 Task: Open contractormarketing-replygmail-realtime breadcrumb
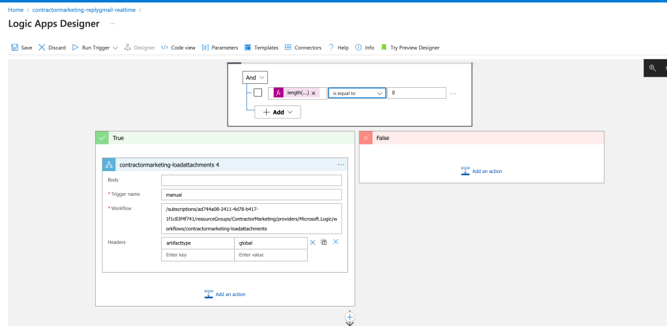tap(84, 10)
